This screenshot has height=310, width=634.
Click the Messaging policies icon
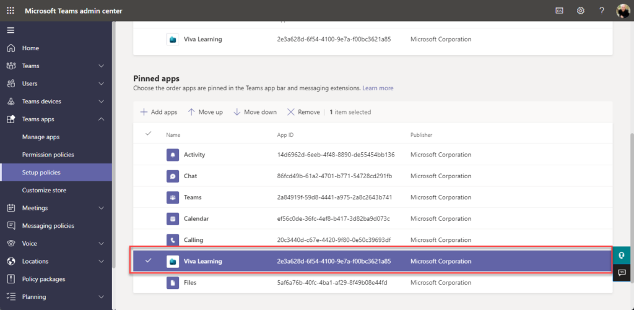pyautogui.click(x=11, y=225)
